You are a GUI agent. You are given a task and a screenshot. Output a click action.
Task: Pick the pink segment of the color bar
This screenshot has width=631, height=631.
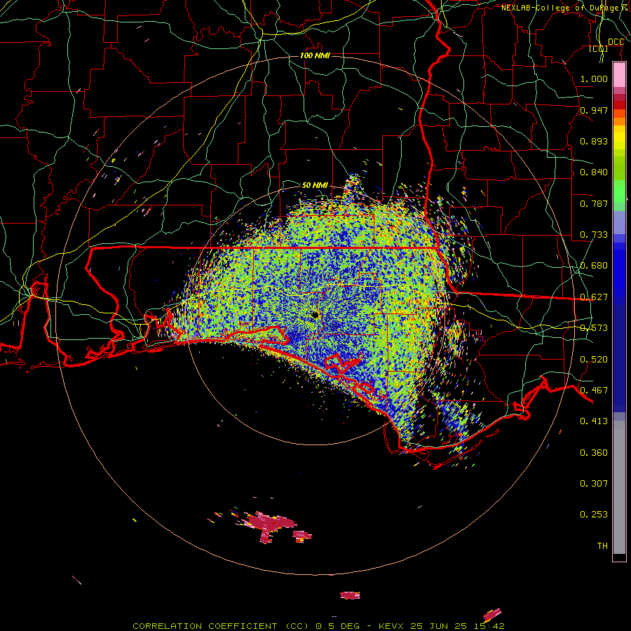click(619, 75)
